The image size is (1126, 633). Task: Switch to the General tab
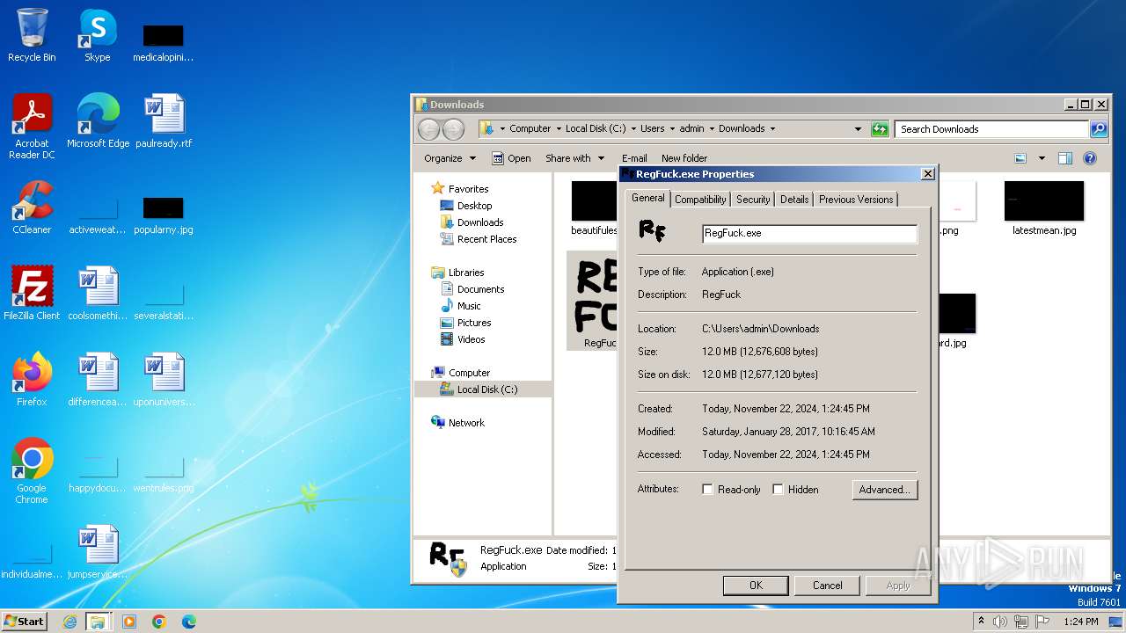point(648,198)
